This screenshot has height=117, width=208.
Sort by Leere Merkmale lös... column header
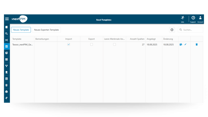pyautogui.click(x=115, y=39)
